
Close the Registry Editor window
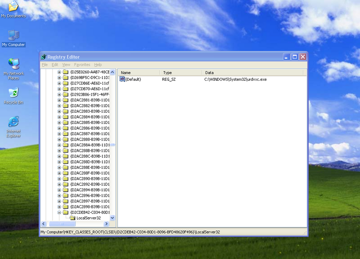click(303, 57)
